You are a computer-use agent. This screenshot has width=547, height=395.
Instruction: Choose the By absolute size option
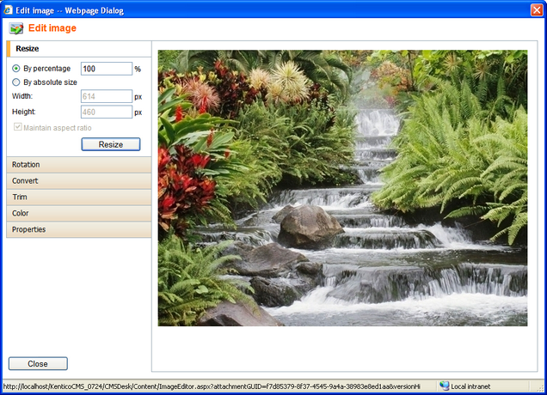tap(16, 82)
